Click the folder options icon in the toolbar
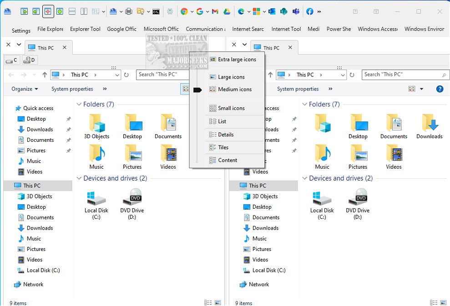Viewport: 450px width, 306px height. [x=140, y=11]
